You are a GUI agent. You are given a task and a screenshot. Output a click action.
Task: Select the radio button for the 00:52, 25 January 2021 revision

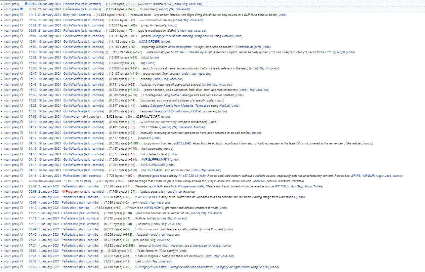[x=21, y=9]
